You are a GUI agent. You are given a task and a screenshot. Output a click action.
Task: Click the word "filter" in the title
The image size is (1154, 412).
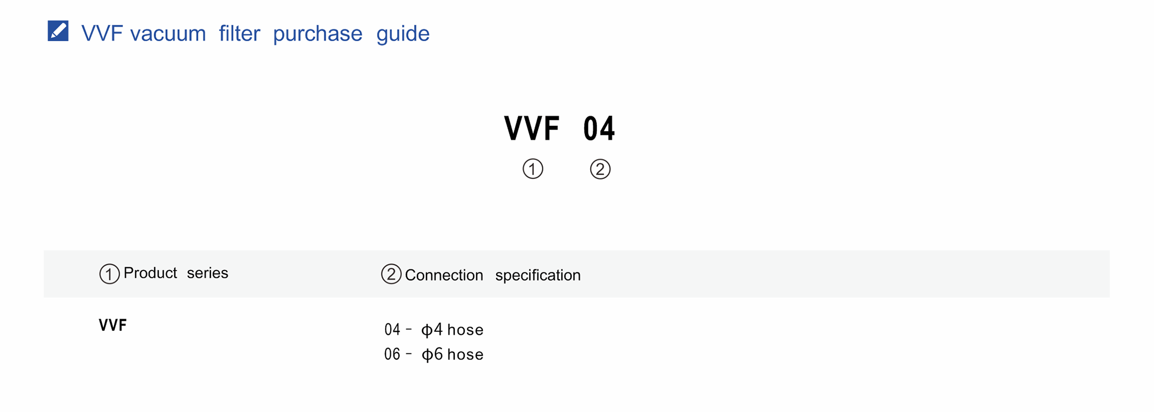pyautogui.click(x=239, y=34)
